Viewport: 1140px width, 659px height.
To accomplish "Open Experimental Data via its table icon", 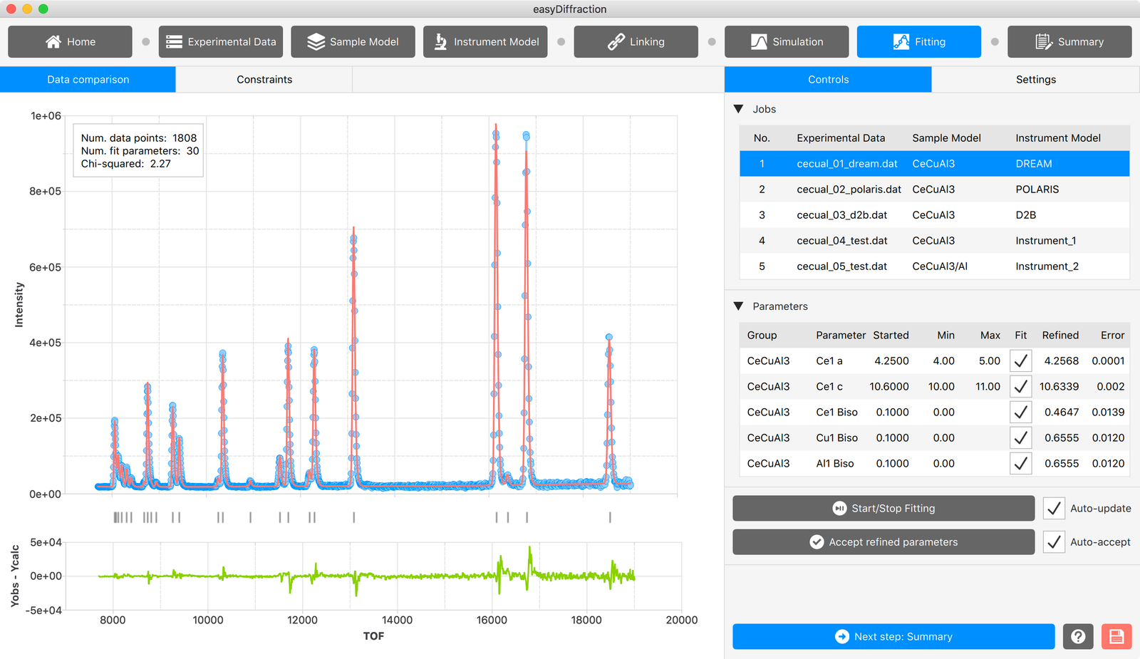I will pyautogui.click(x=174, y=42).
